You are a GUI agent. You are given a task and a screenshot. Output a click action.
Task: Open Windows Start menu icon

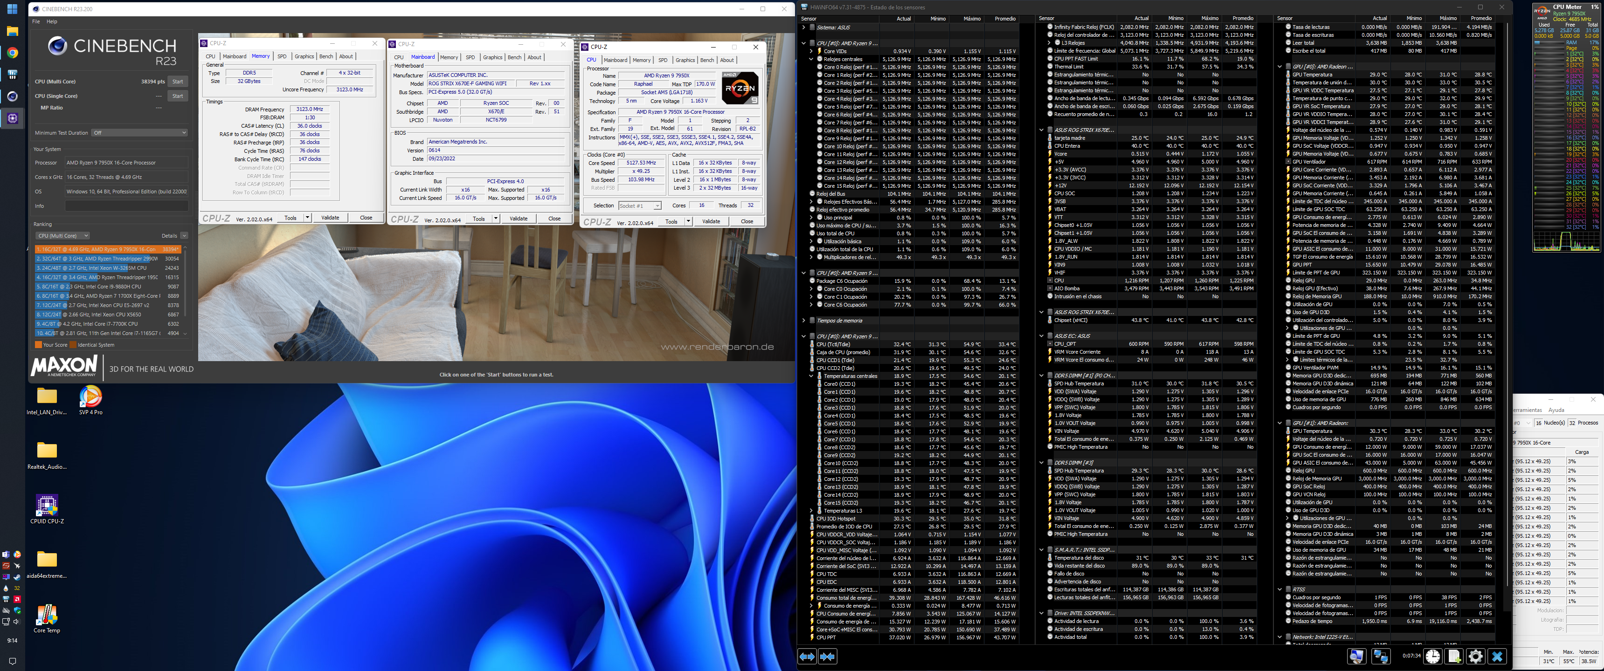[x=12, y=9]
